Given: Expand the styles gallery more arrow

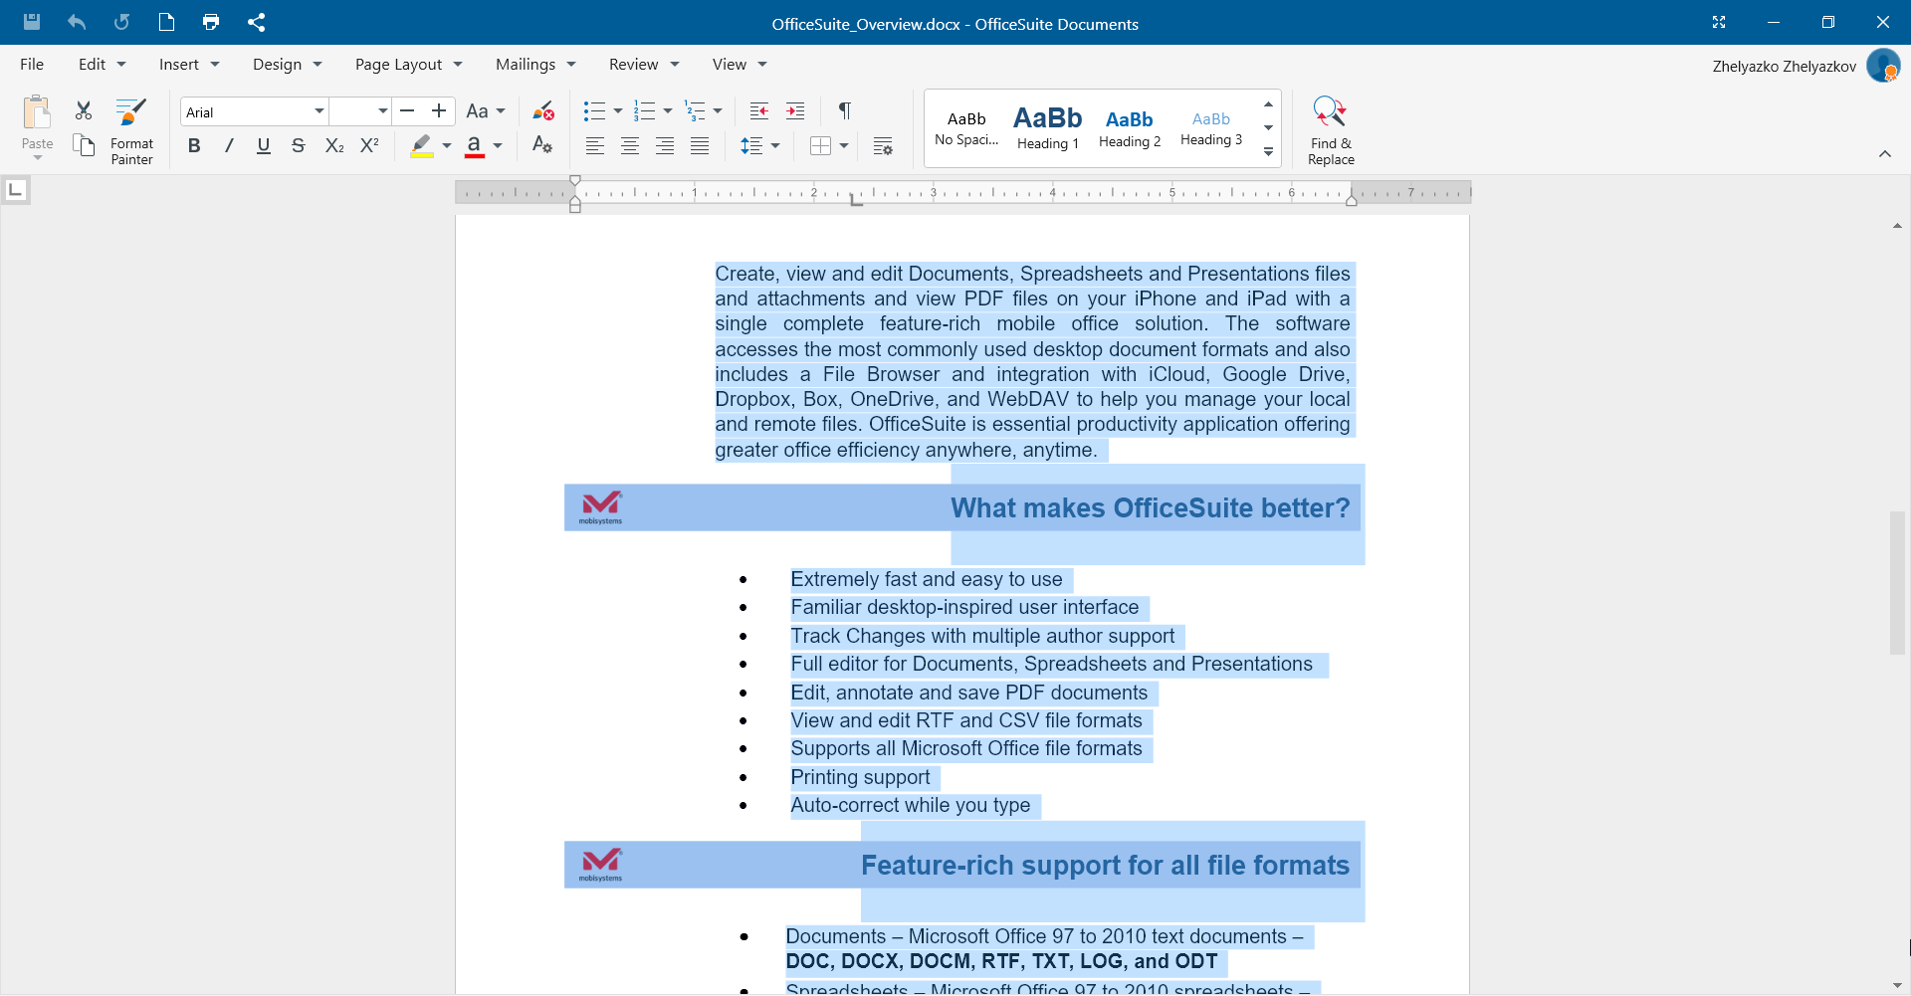Looking at the screenshot, I should 1268,152.
